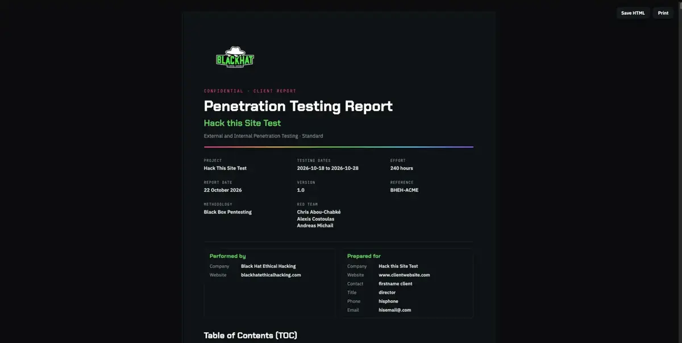The width and height of the screenshot is (682, 343).
Task: Click red team member Andreas Michail
Action: (x=315, y=226)
